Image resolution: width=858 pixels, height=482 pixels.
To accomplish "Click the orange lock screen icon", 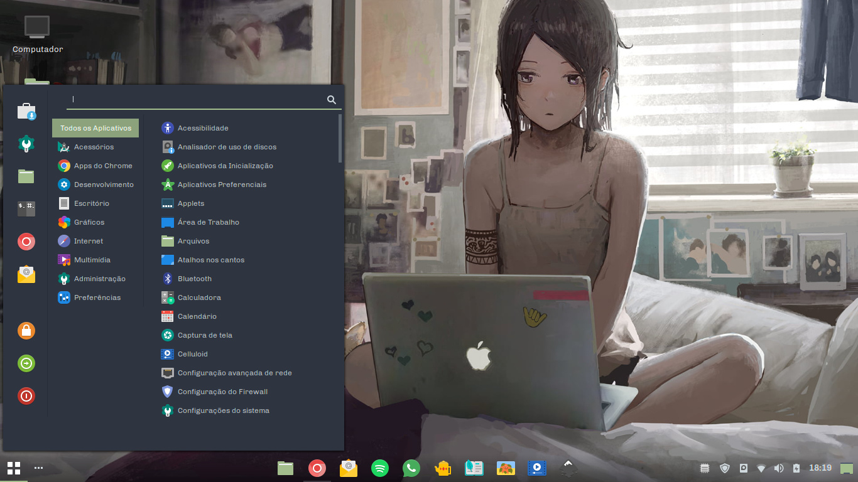I will tap(26, 331).
